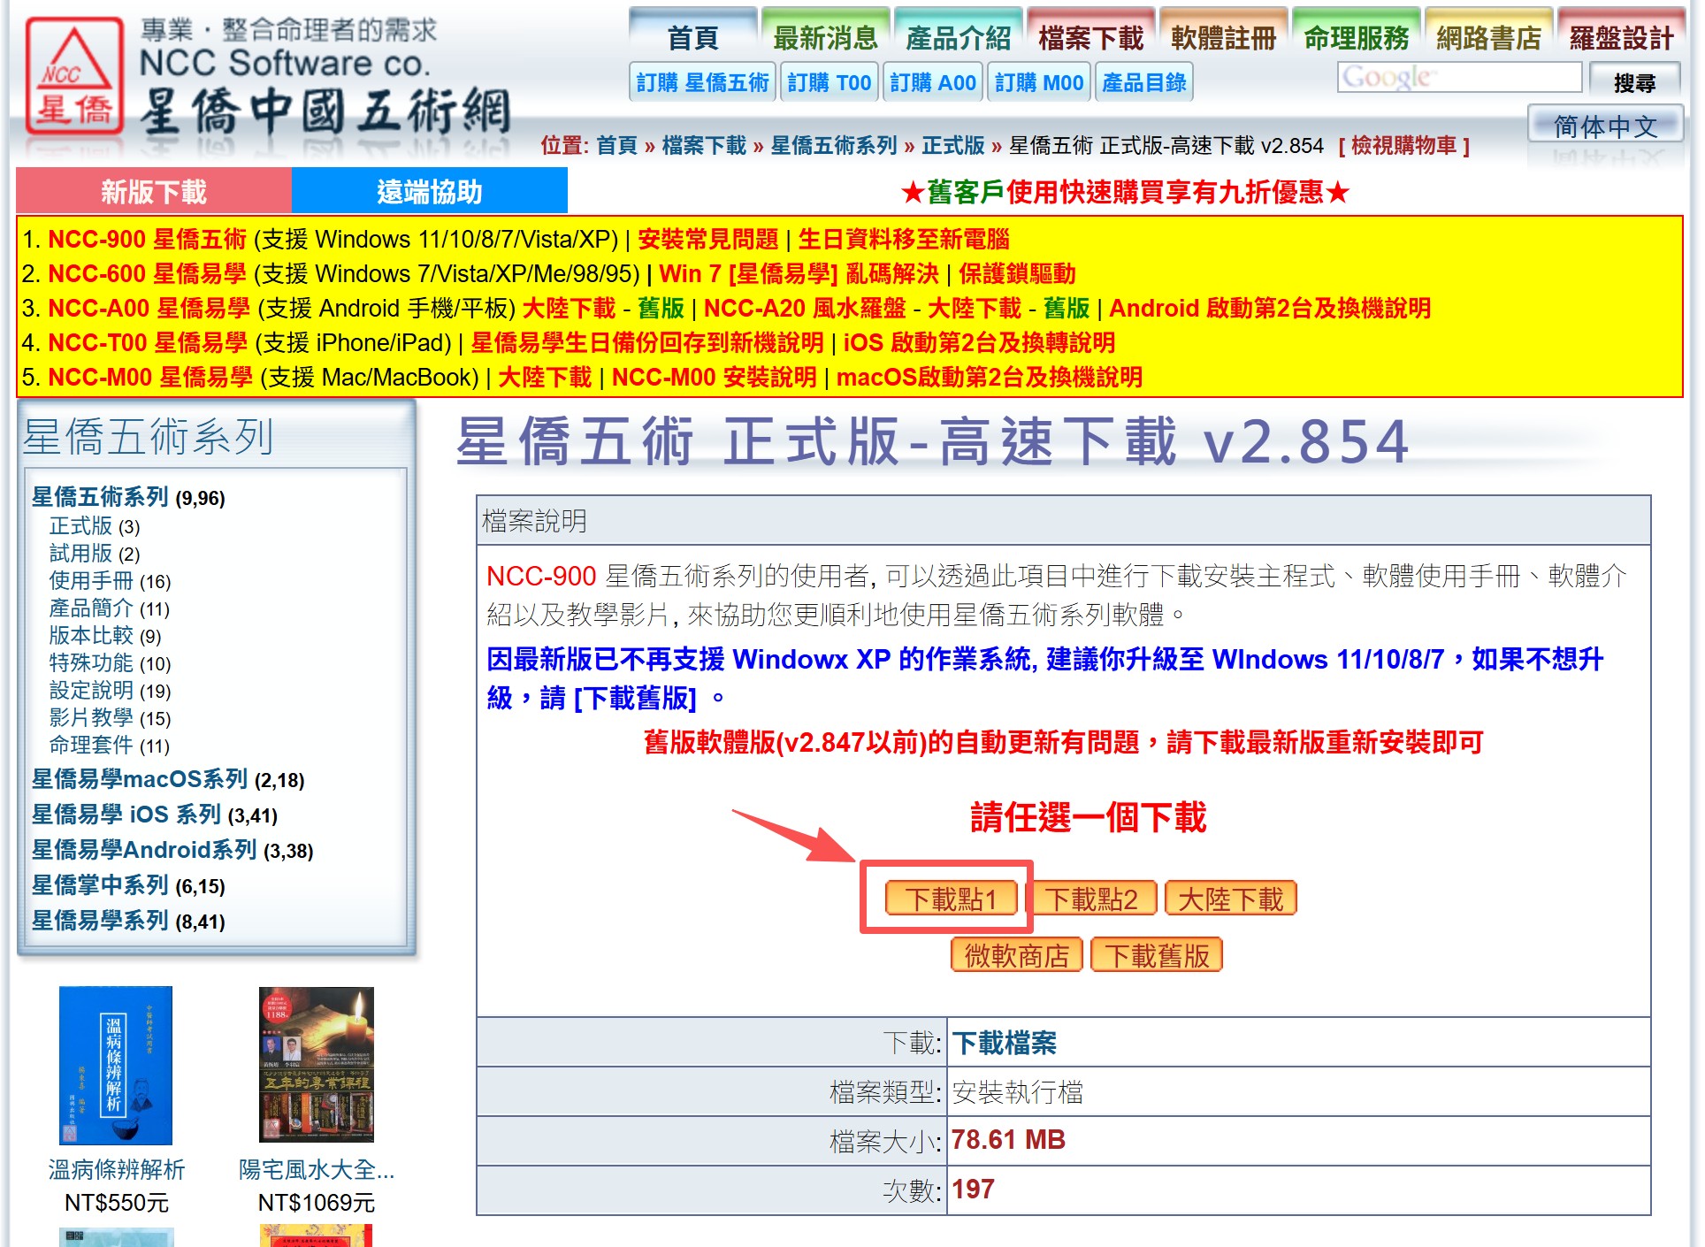This screenshot has height=1247, width=1705.
Task: Open the 產品目錄 button
Action: (x=1143, y=82)
